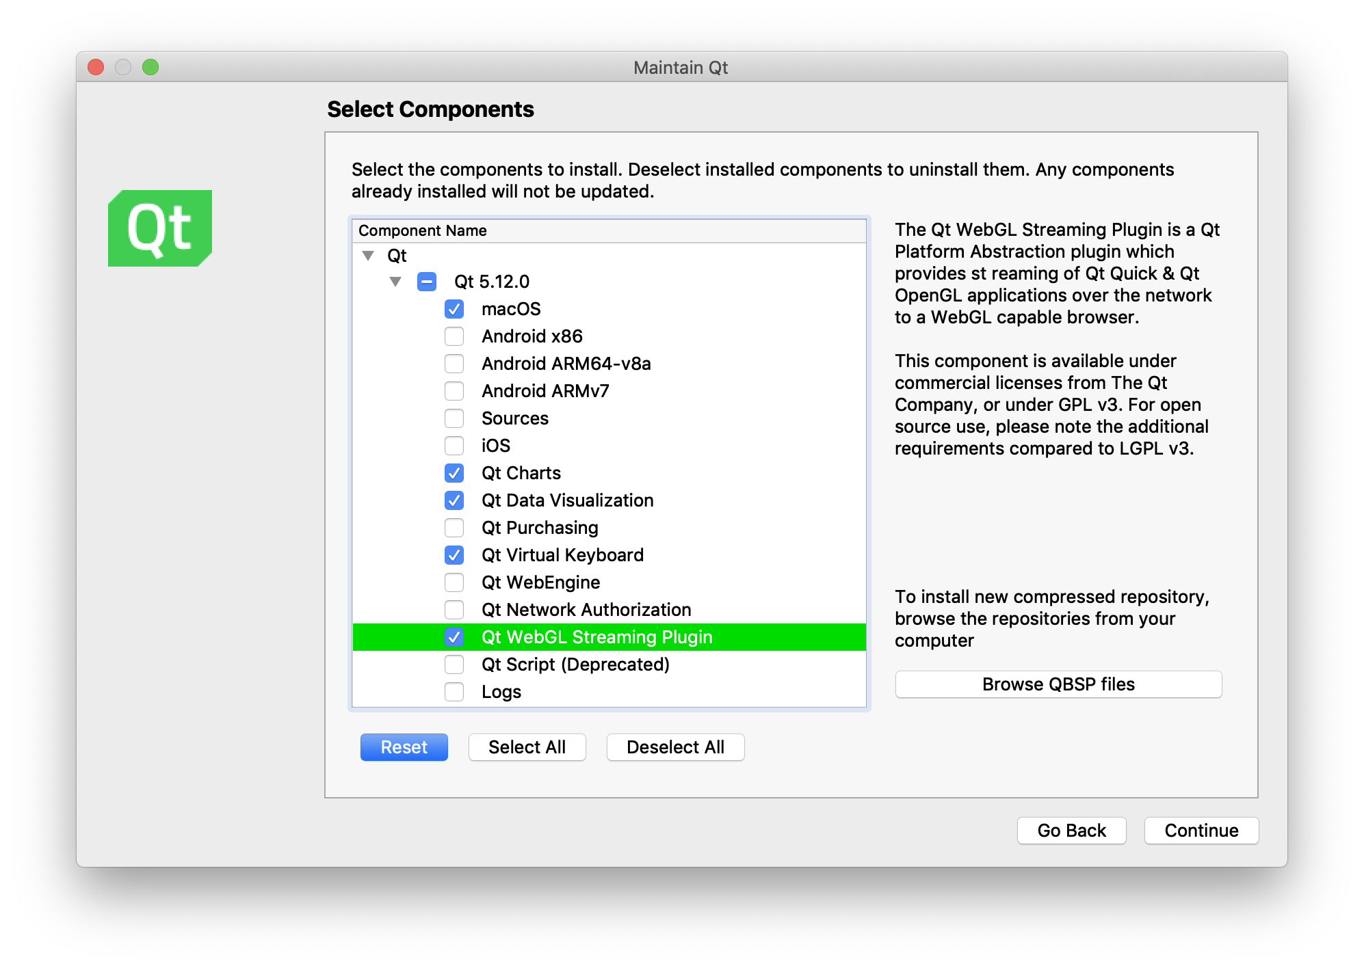
Task: Enable the Sources component checkbox
Action: [x=453, y=418]
